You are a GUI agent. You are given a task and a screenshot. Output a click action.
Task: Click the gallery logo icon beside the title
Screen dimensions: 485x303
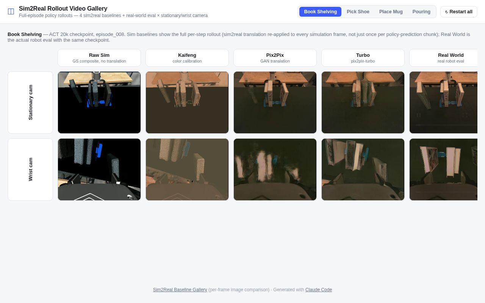coord(11,11)
